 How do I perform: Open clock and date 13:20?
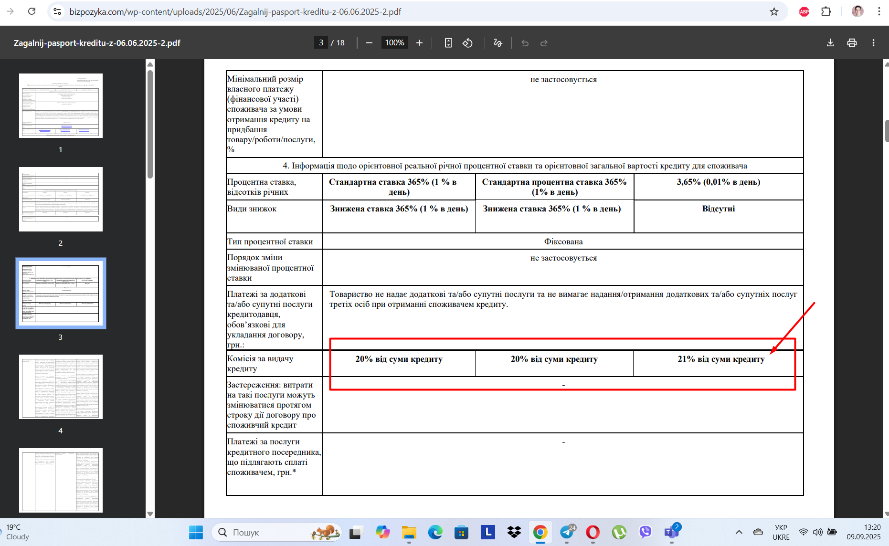click(x=864, y=532)
